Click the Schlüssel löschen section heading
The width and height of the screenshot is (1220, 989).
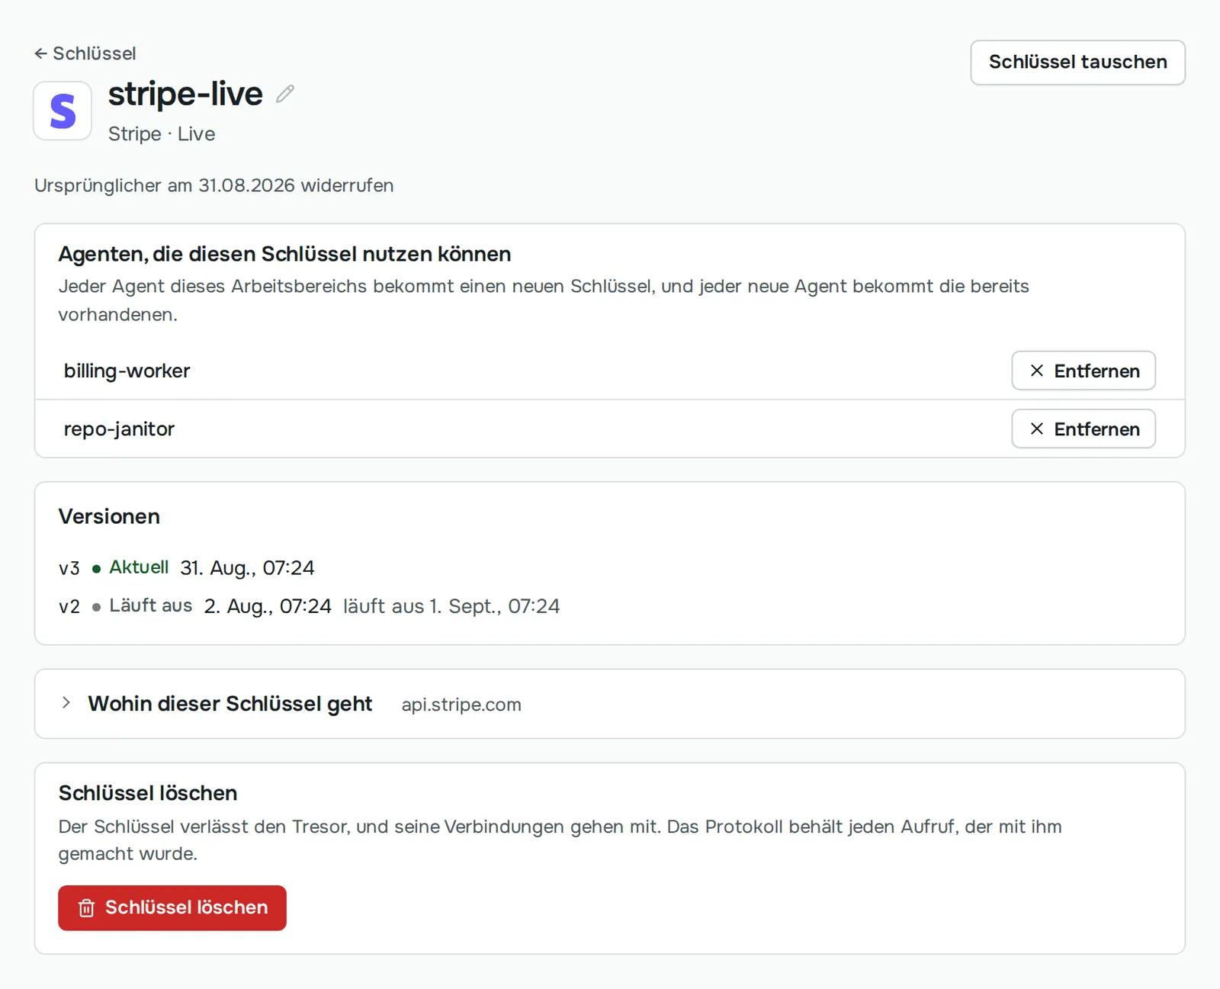pos(148,793)
